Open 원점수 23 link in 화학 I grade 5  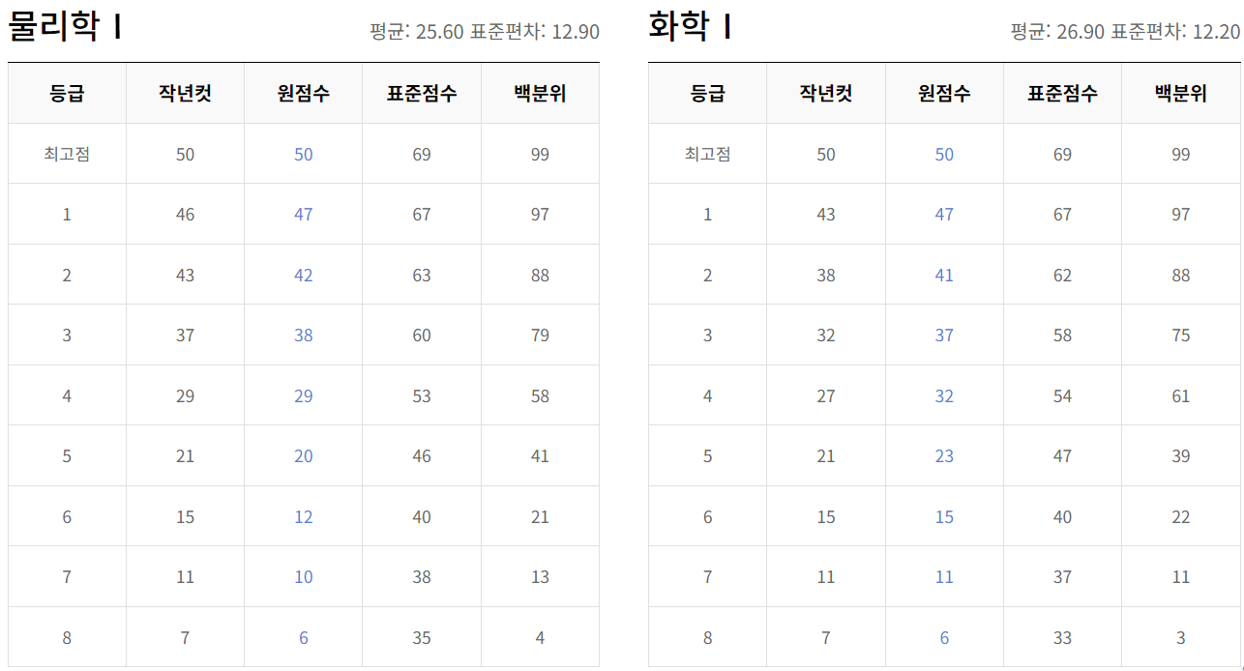(944, 456)
